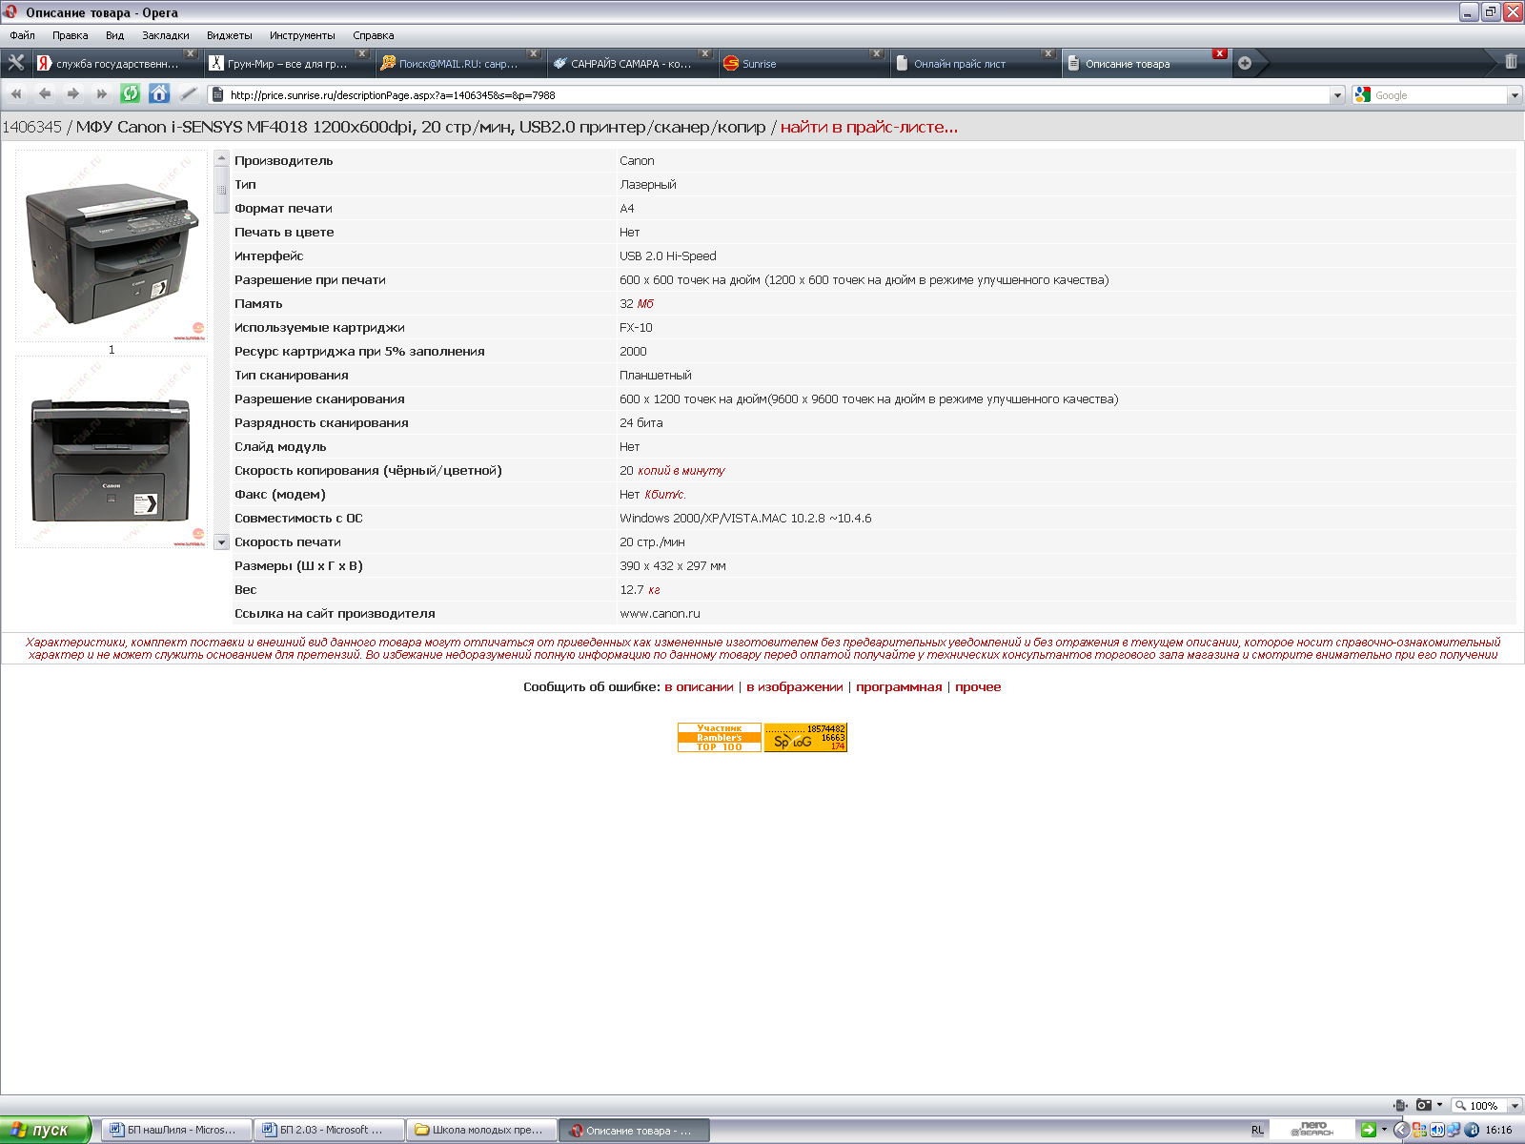Image resolution: width=1525 pixels, height=1144 pixels.
Task: Open the Nero Search dropdown arrow
Action: (1384, 1130)
